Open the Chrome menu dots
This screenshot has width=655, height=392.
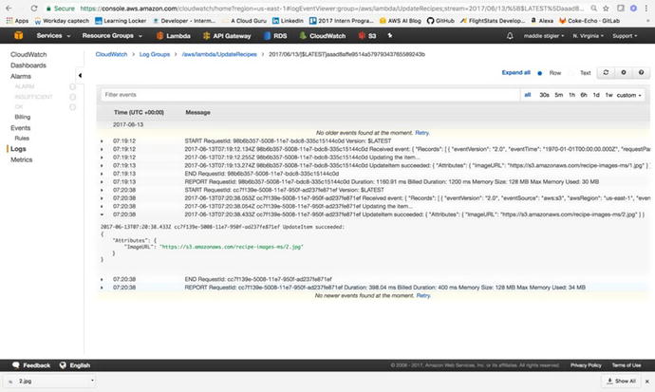click(646, 8)
